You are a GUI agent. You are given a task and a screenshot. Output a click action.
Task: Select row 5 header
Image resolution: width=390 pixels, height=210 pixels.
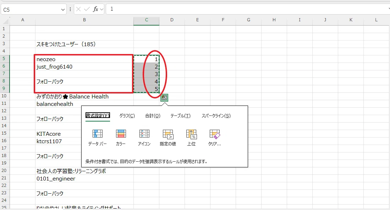tap(4, 59)
